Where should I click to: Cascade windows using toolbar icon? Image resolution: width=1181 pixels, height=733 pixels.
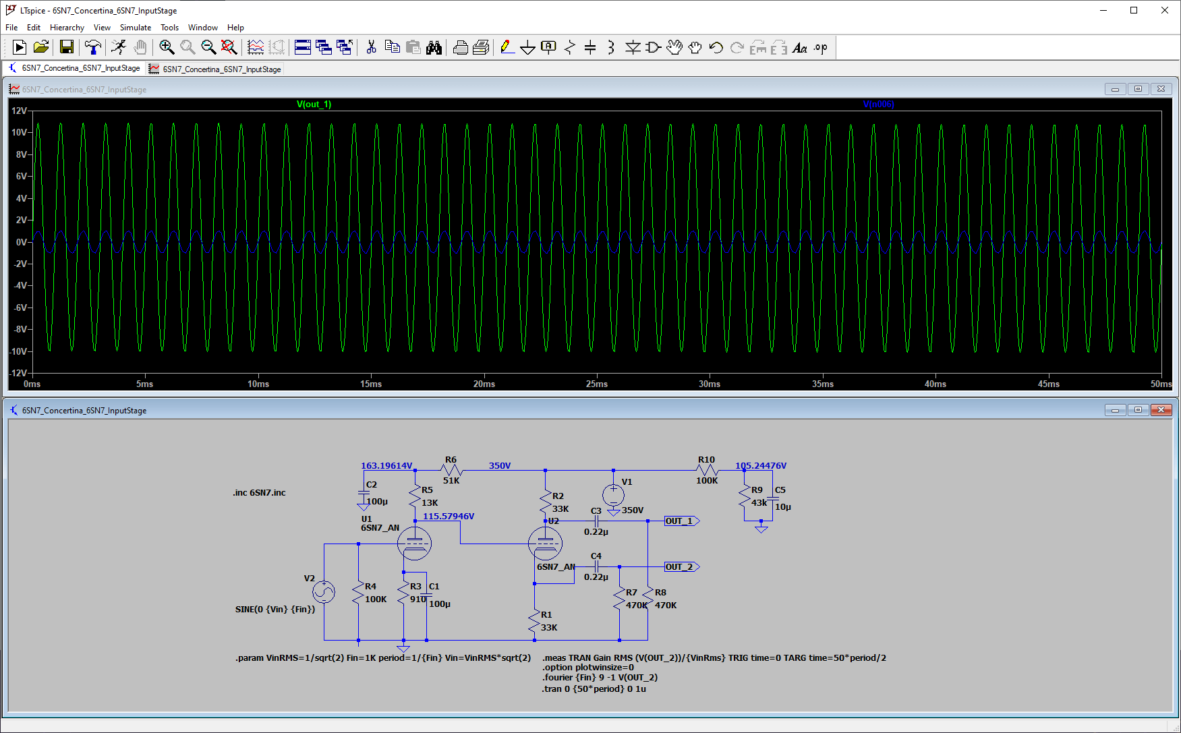tap(324, 47)
